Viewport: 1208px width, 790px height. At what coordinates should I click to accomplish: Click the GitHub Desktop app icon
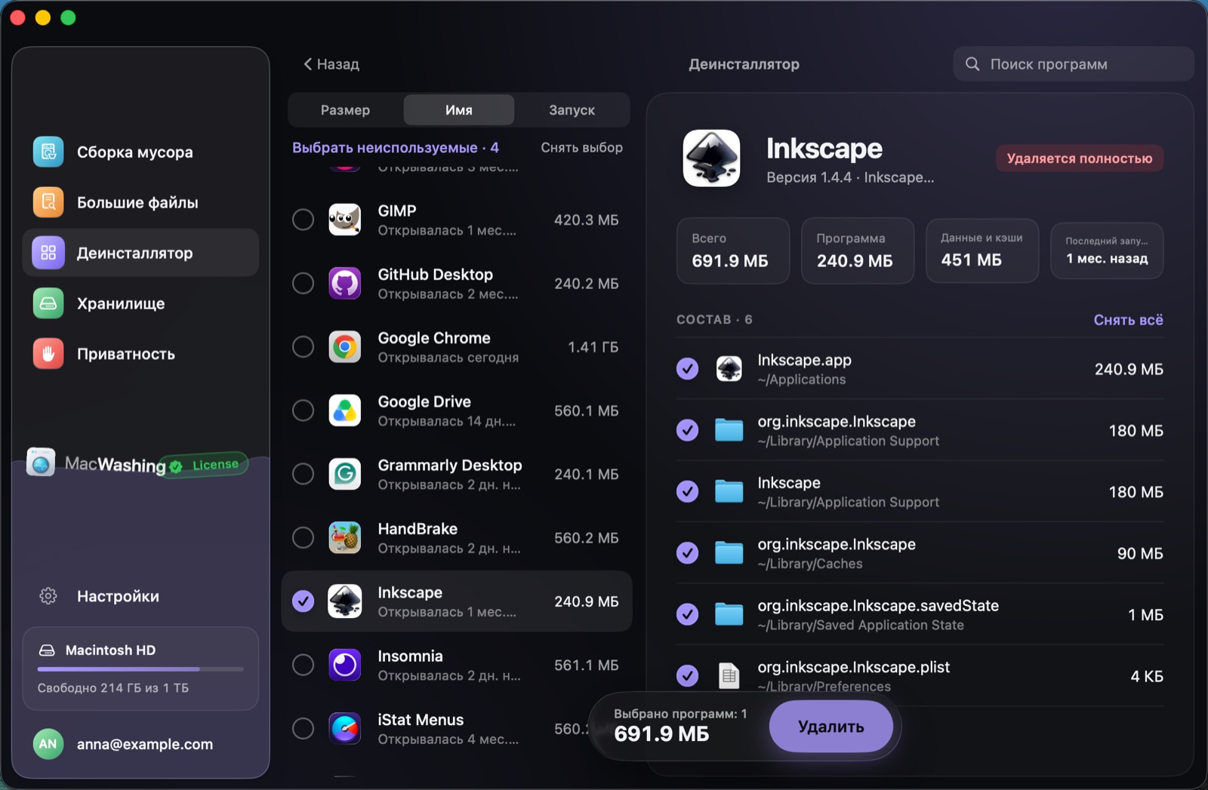click(345, 284)
